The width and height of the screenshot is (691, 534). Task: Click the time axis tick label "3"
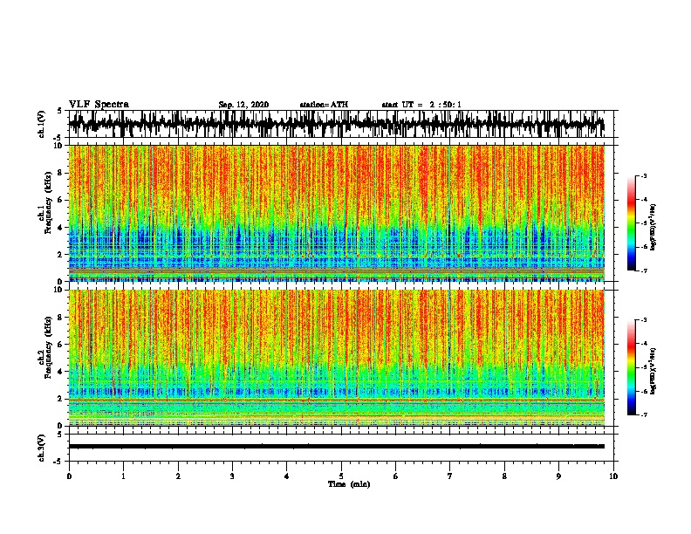[x=232, y=476]
